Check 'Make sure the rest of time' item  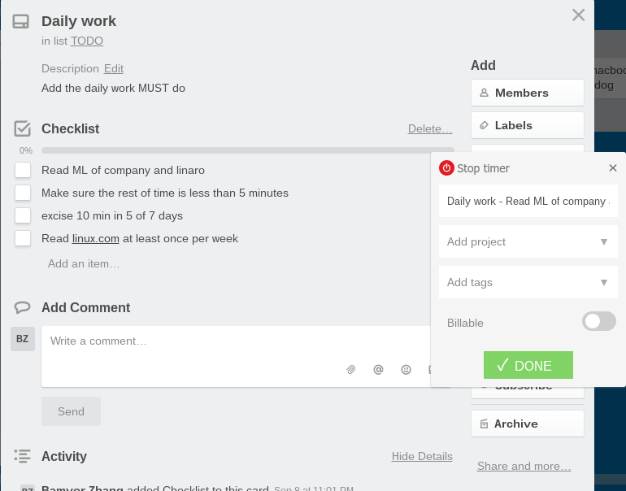tap(23, 193)
